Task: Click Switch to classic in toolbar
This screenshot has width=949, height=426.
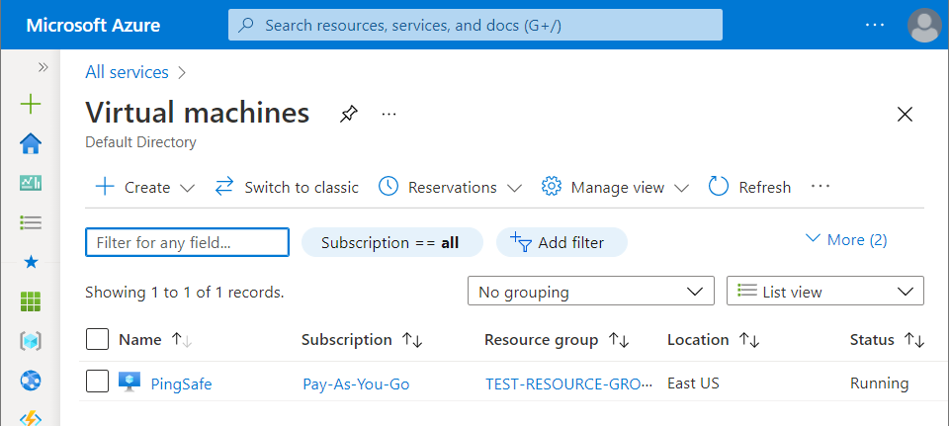Action: [287, 187]
